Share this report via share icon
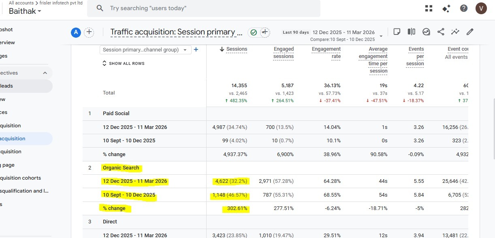The image size is (495, 238). point(441,32)
